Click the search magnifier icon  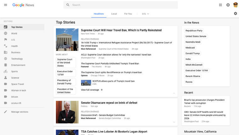tap(68, 5)
